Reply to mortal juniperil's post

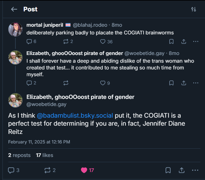[29, 41]
